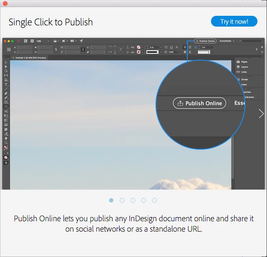The image size is (267, 257).
Task: Select the Direct Selection tool
Action: point(6,67)
